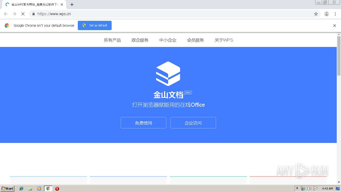The width and height of the screenshot is (341, 192).
Task: Open Windows Media Player from taskbar
Action: (39, 189)
